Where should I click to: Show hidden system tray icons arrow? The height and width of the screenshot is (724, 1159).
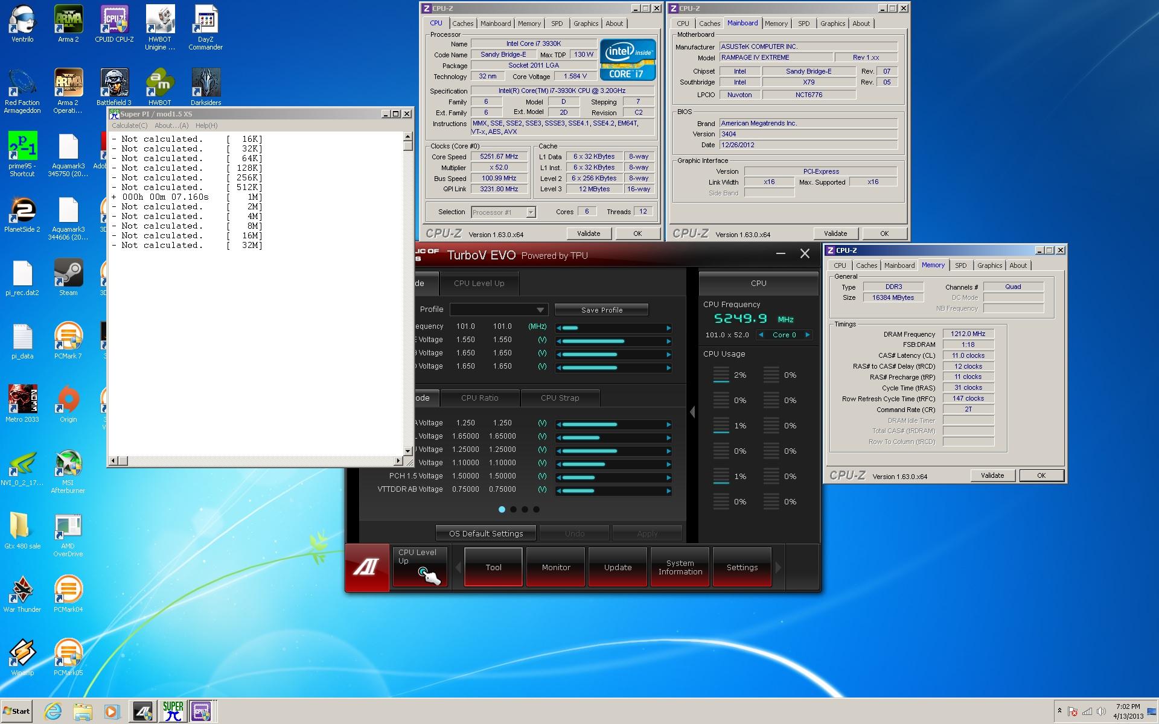1059,711
